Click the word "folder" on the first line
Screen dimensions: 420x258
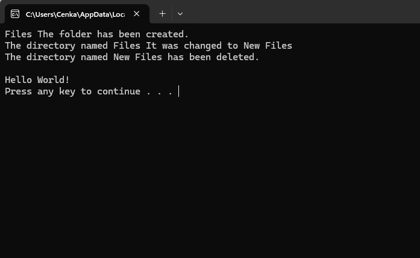(75, 34)
